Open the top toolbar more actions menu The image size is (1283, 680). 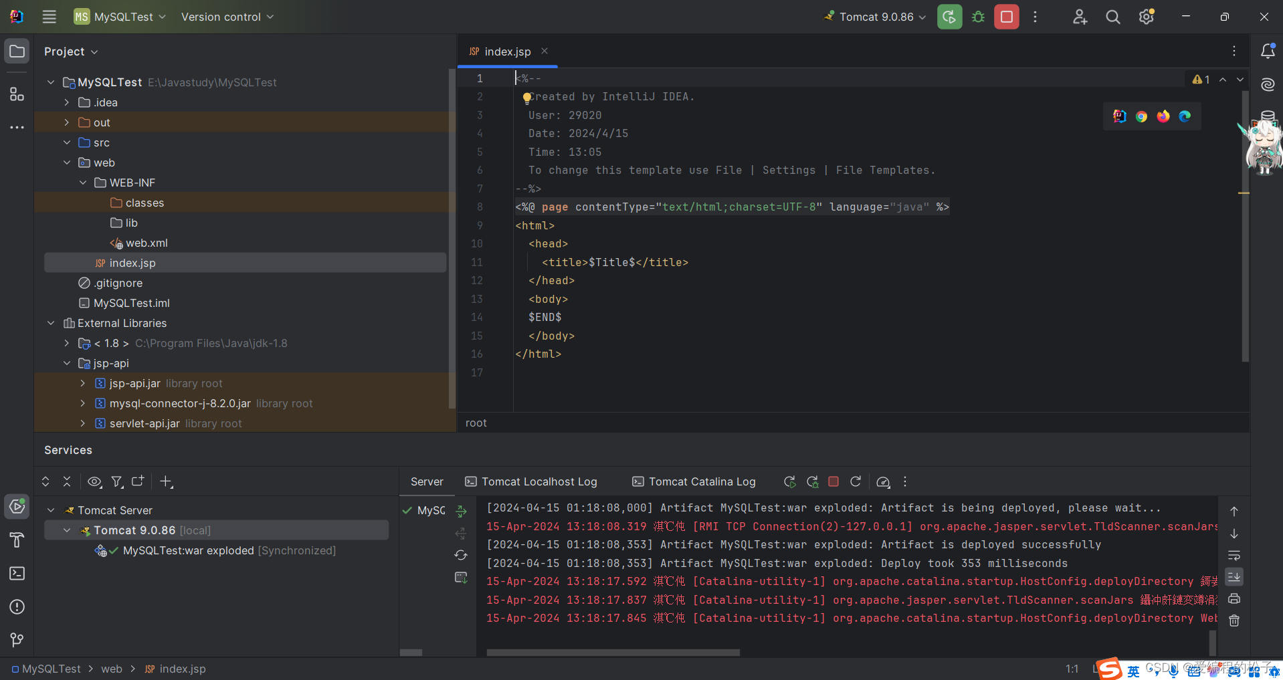[1035, 17]
